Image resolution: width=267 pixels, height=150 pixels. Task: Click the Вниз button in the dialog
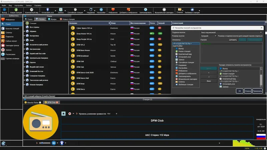tap(209, 81)
